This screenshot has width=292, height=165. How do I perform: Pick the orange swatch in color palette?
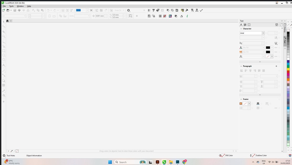(288, 79)
